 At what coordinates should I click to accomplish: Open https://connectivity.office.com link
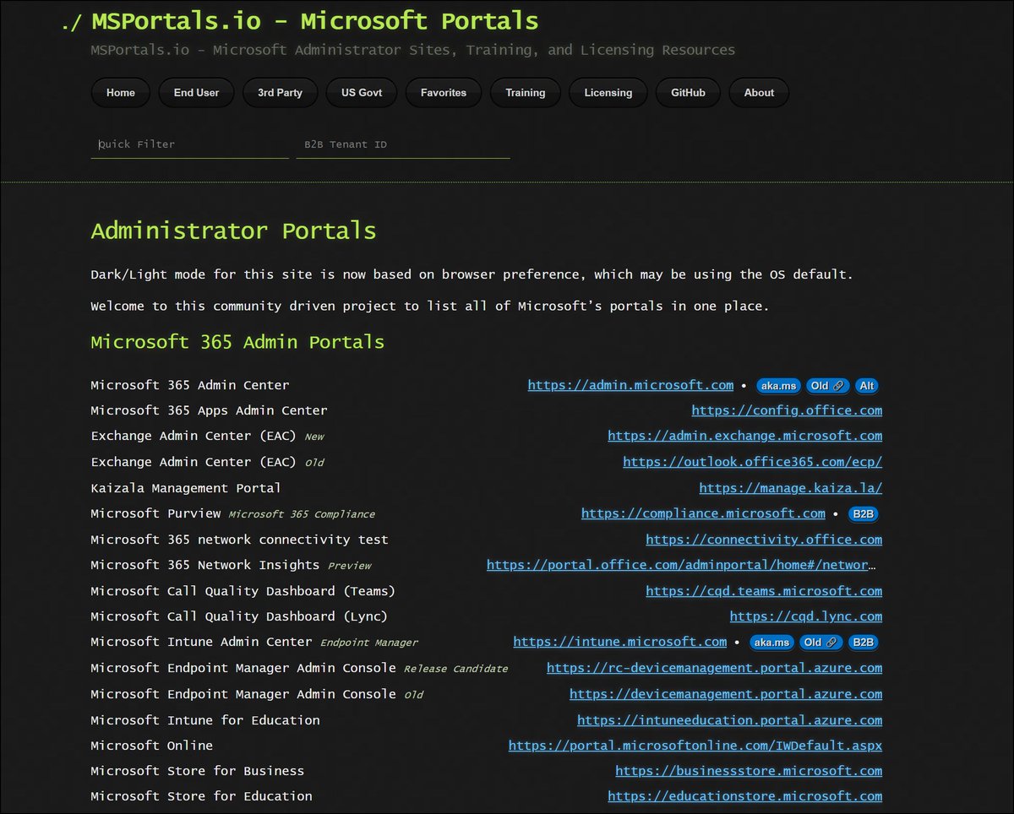(764, 540)
